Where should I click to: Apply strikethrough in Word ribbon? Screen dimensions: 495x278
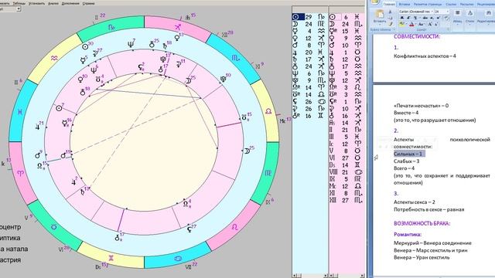pyautogui.click(x=425, y=18)
